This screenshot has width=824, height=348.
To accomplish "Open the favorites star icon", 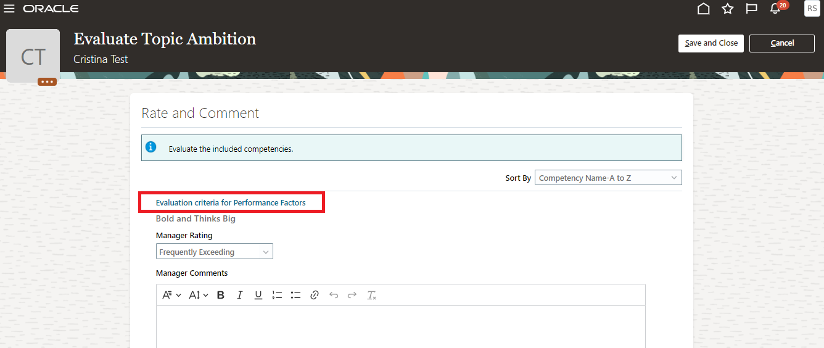I will [728, 9].
